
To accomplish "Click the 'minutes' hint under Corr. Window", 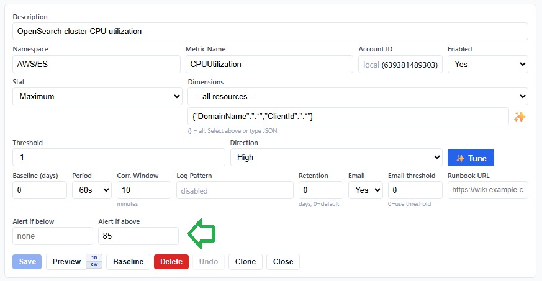I will pos(127,204).
